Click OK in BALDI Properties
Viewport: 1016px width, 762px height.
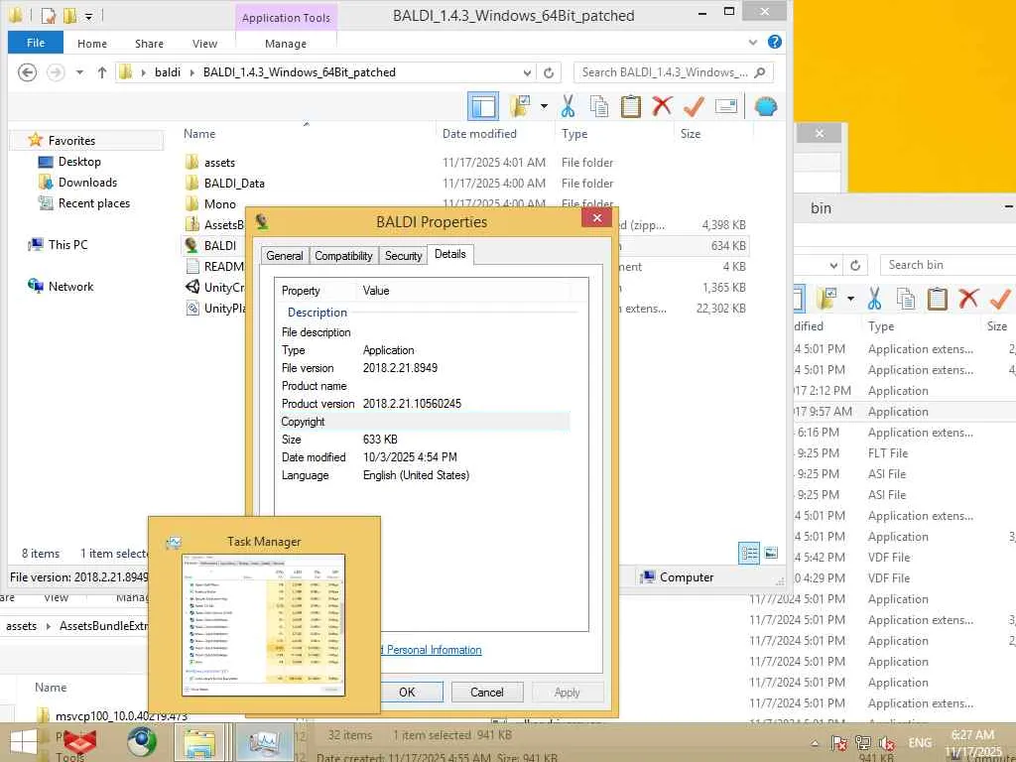pos(407,692)
